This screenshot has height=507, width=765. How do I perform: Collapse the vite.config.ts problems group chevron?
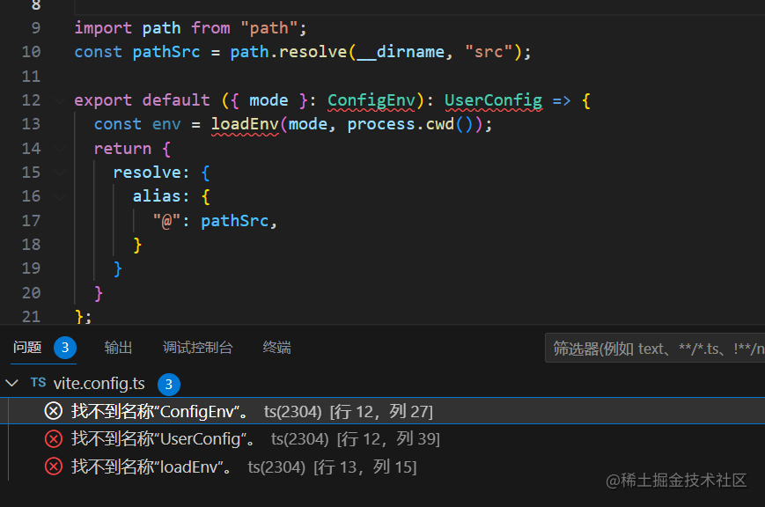point(11,383)
